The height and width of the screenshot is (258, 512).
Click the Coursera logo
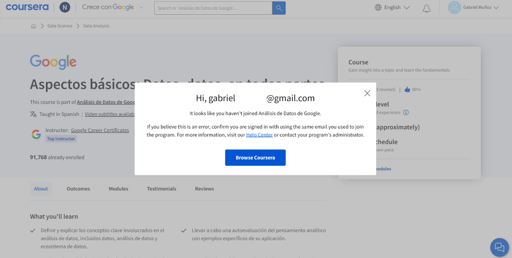tap(27, 7)
